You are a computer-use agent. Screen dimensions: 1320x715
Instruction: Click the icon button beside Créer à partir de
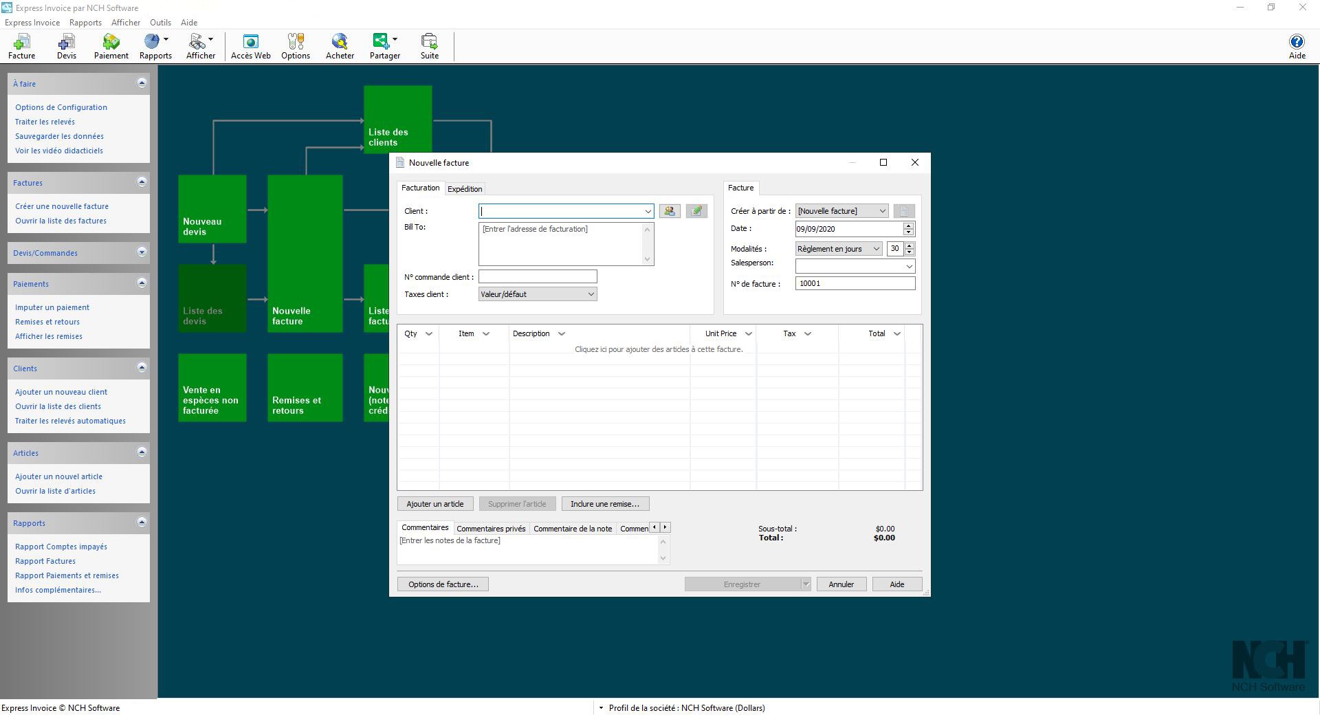tap(904, 211)
